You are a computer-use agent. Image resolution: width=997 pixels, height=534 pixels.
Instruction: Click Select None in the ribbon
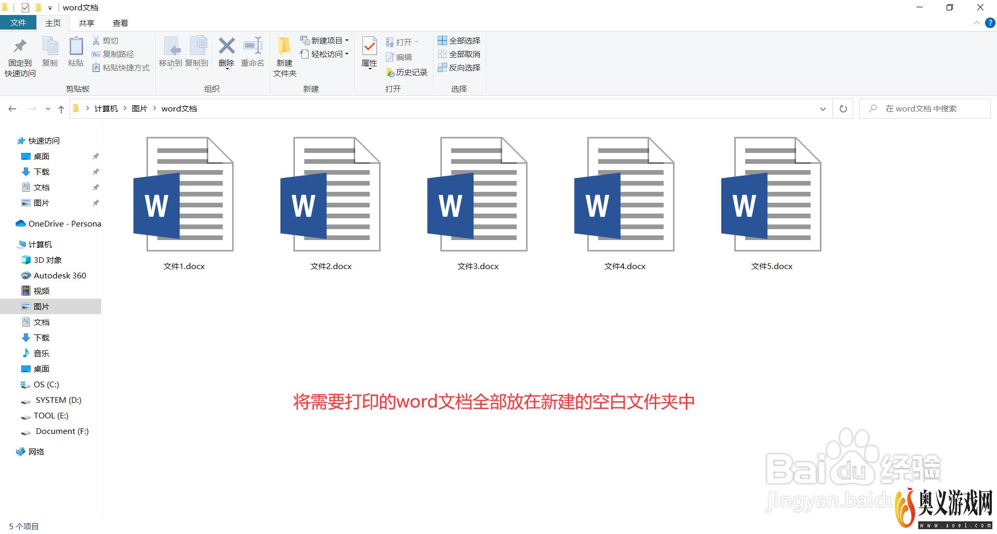(x=459, y=54)
